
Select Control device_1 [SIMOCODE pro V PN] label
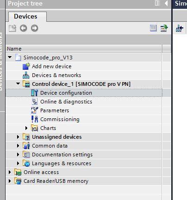pyautogui.click(x=81, y=84)
